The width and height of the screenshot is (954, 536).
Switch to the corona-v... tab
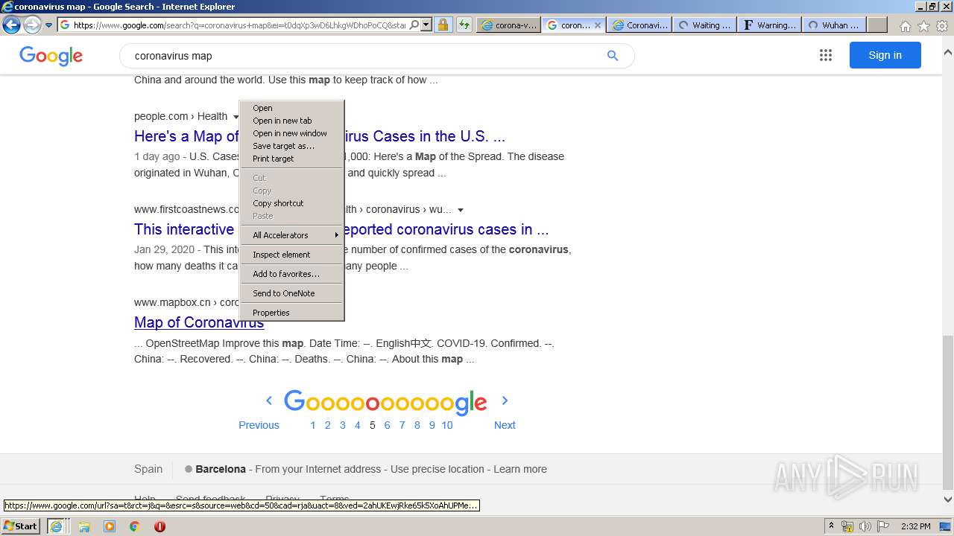click(509, 25)
